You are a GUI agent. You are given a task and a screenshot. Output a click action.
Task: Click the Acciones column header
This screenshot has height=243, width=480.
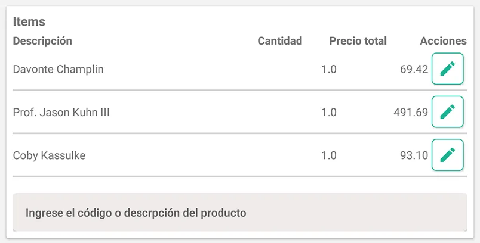443,41
